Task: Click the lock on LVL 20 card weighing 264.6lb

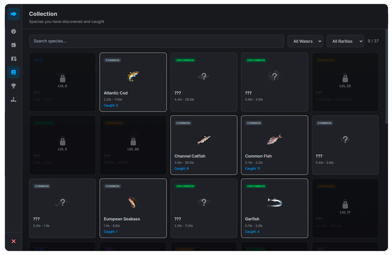Action: click(133, 141)
